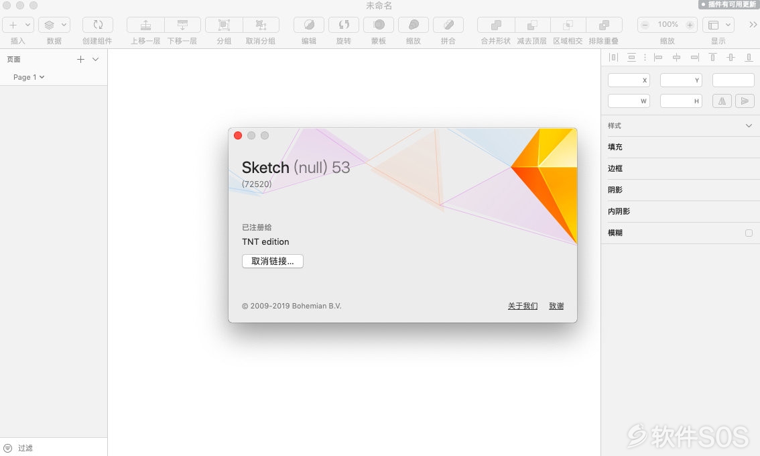Click the © 2009-2019 Bohemian B.V. text
This screenshot has height=456, width=760.
292,306
